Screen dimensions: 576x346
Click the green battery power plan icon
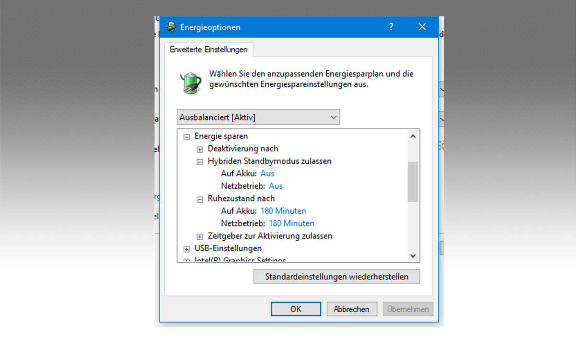[191, 82]
